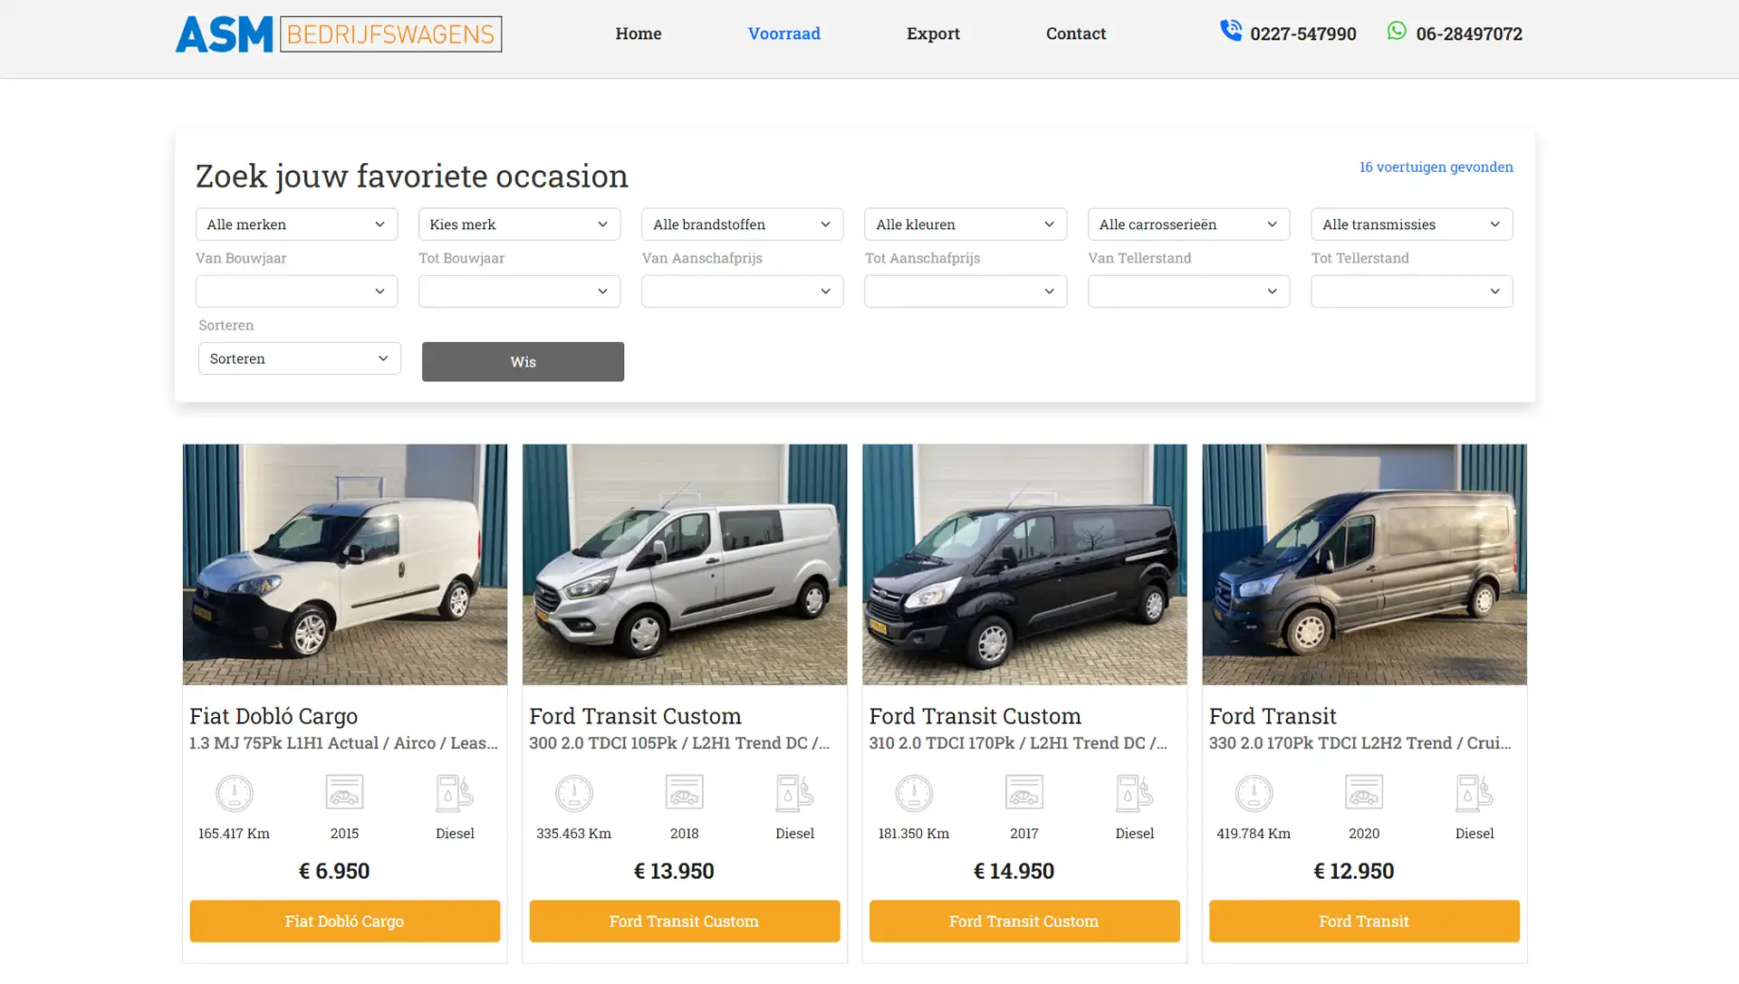This screenshot has width=1739, height=984.
Task: Click the blue phone icon in header
Action: (1230, 31)
